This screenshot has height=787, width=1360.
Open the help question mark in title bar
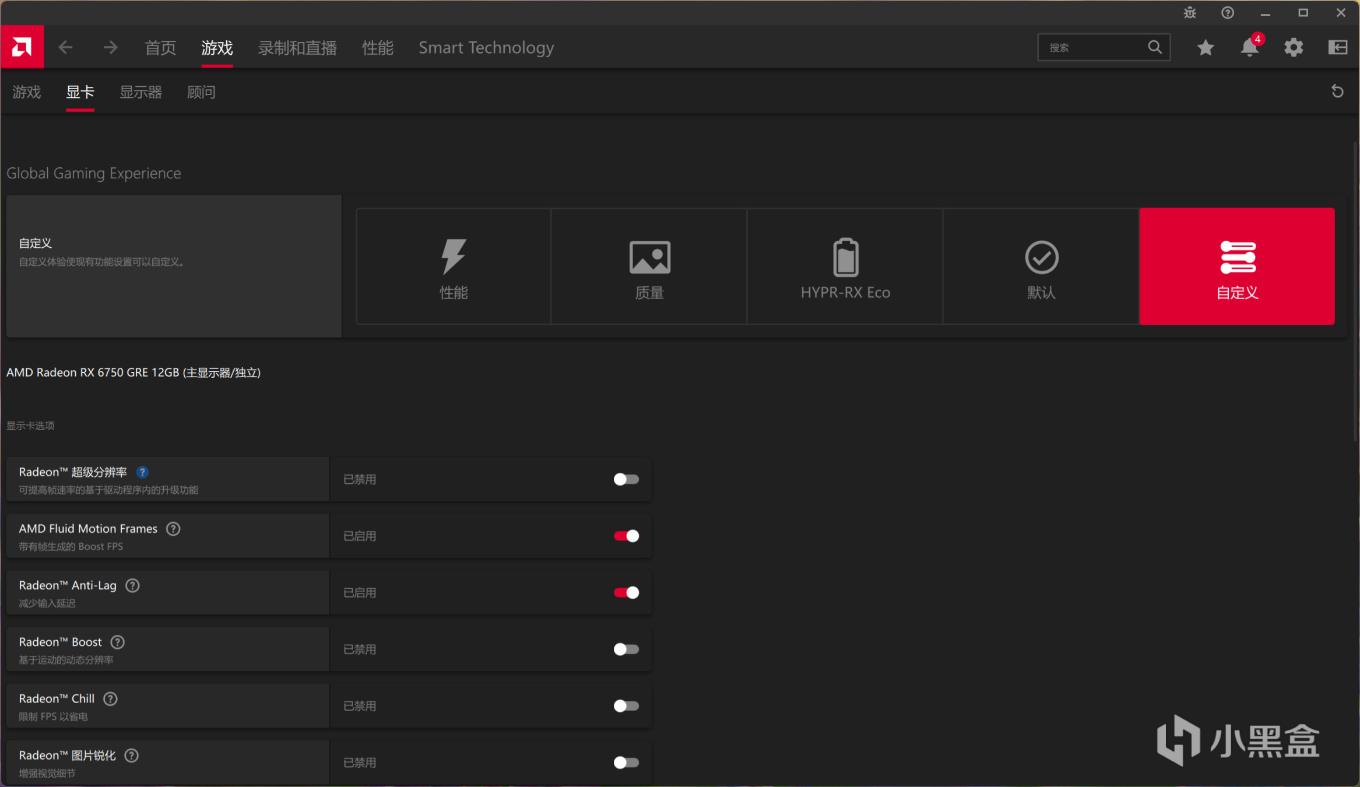(1228, 13)
